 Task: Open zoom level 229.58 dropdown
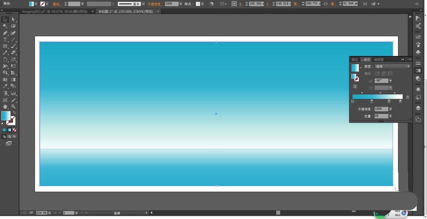pyautogui.click(x=49, y=213)
